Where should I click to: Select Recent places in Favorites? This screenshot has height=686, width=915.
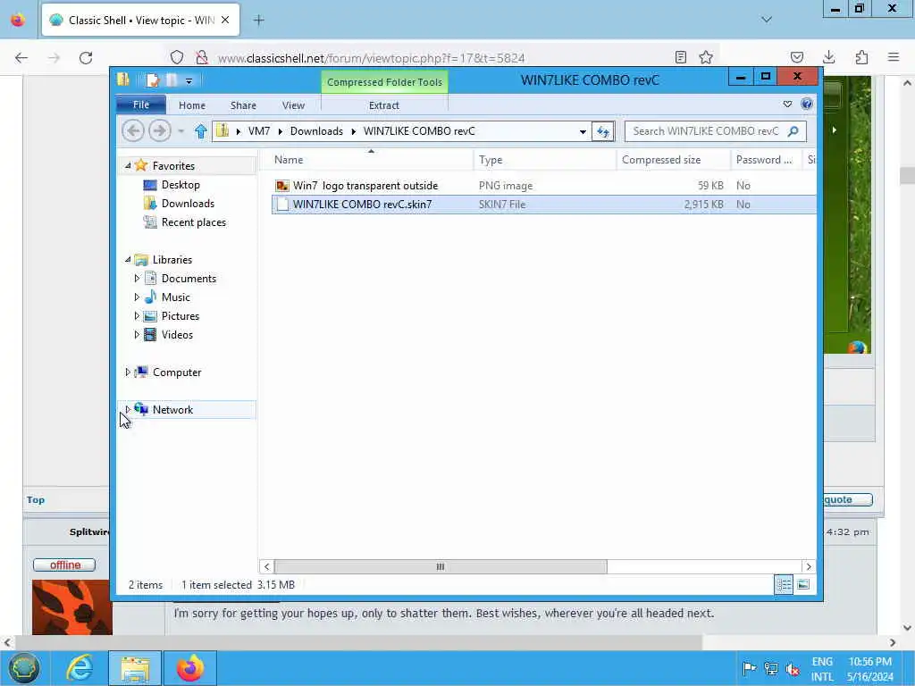[x=193, y=222]
